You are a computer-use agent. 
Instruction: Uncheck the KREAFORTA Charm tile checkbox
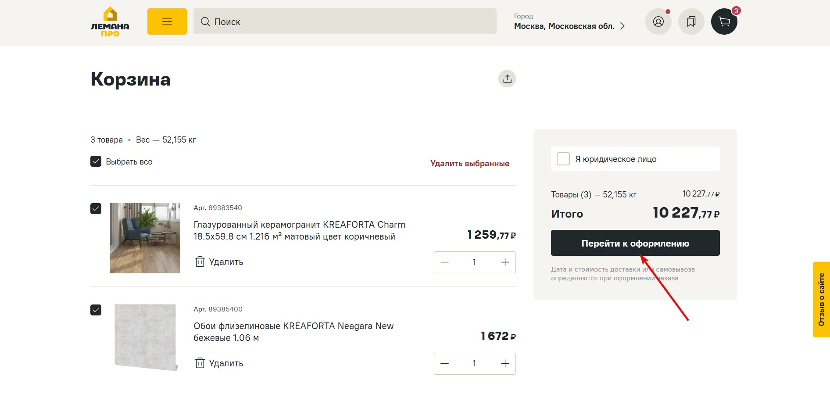96,208
